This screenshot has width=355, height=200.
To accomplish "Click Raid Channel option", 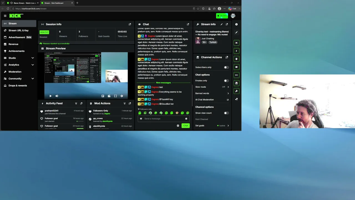I will coord(202,119).
